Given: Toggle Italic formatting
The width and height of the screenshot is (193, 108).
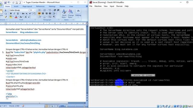Looking at the screenshot, I should coord(14,13).
